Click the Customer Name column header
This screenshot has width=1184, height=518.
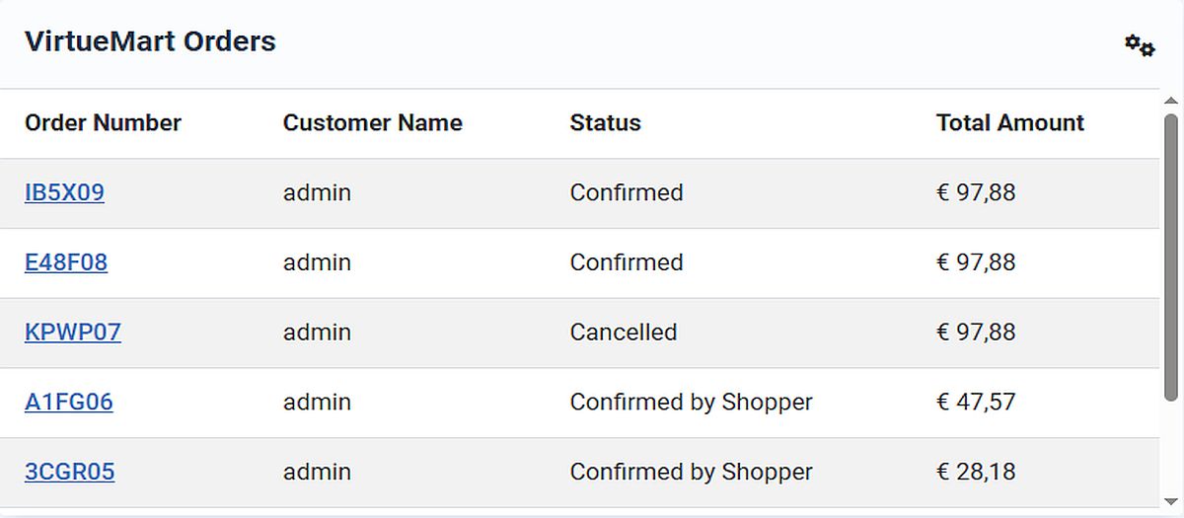pos(372,123)
